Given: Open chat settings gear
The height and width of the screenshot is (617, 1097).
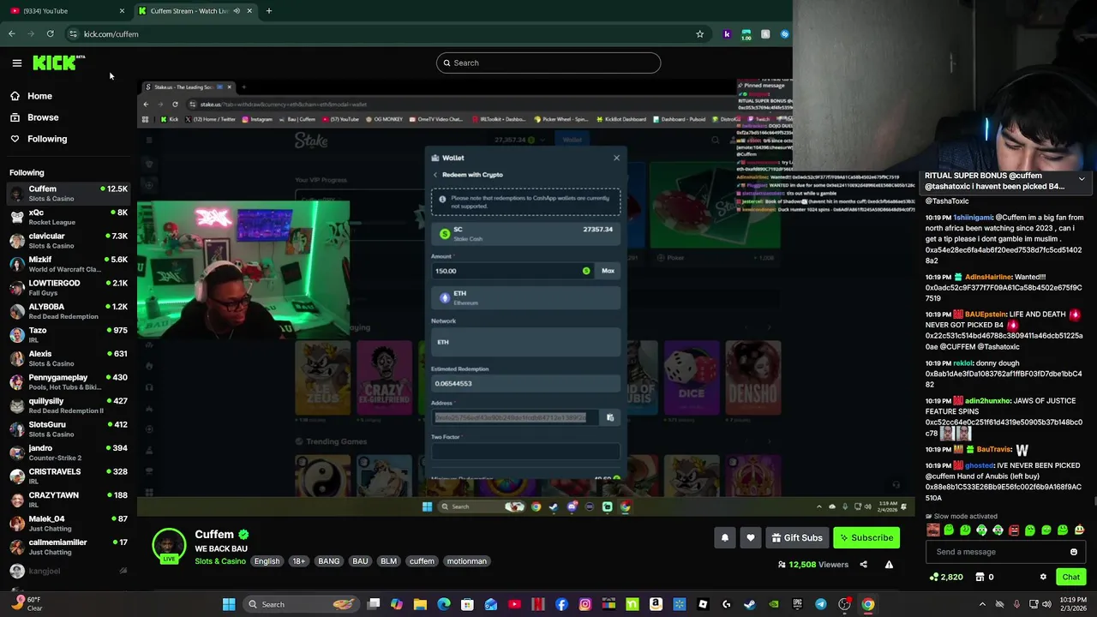Looking at the screenshot, I should point(1043,578).
